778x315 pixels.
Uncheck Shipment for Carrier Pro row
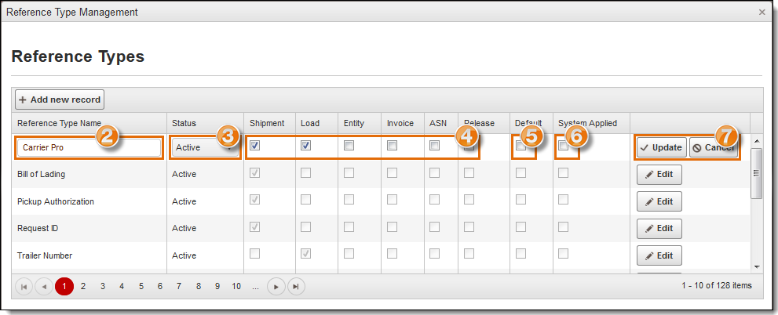tap(254, 146)
